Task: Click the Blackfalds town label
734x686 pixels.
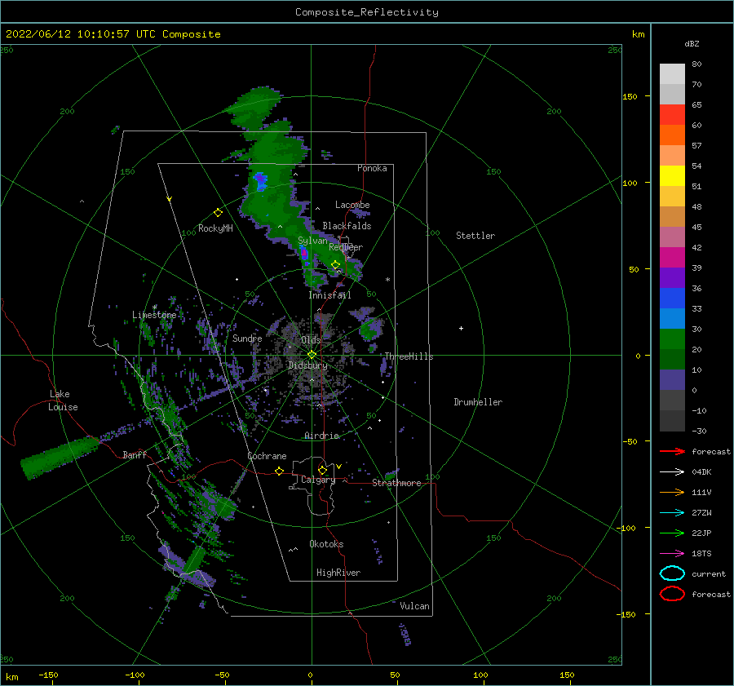Action: pyautogui.click(x=347, y=226)
